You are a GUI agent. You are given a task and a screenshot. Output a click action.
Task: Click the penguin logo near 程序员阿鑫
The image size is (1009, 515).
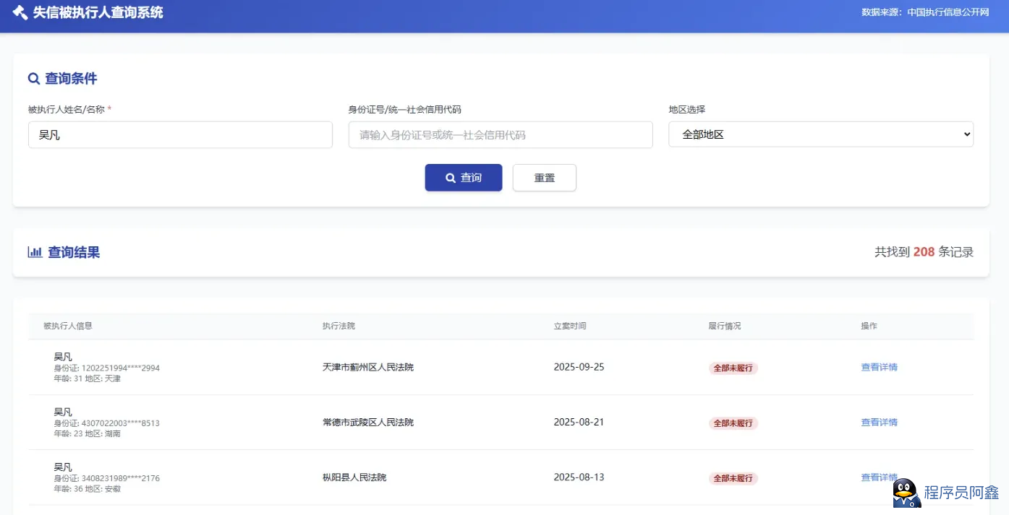point(906,493)
